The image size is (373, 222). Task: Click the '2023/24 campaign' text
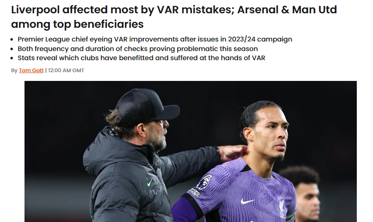[x=260, y=39]
